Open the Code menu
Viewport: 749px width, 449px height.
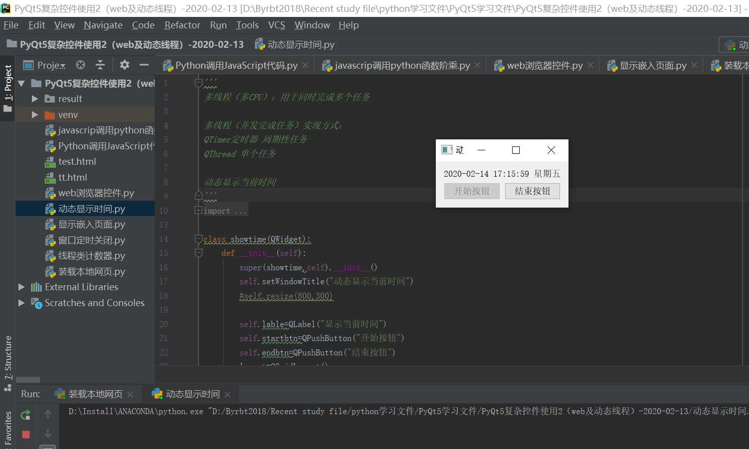pos(143,25)
